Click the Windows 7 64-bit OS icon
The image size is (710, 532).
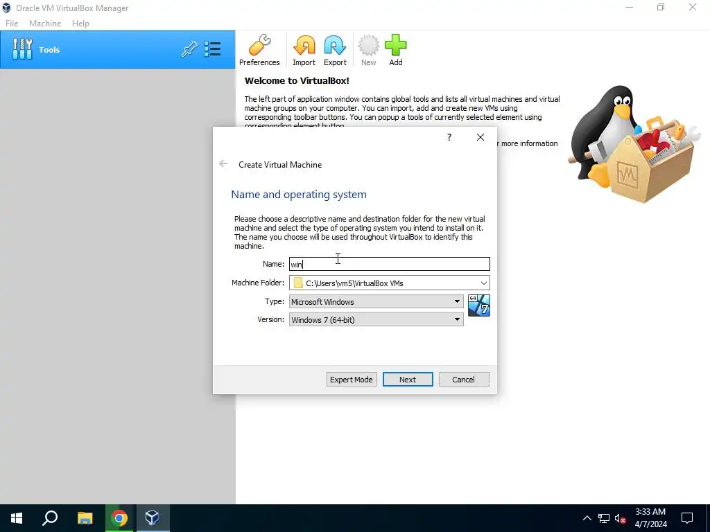pos(479,305)
